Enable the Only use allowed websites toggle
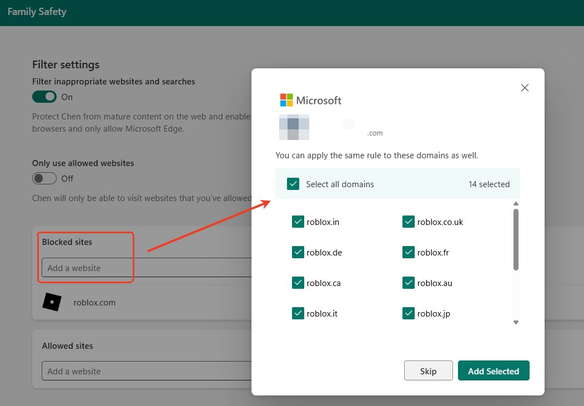 [44, 178]
